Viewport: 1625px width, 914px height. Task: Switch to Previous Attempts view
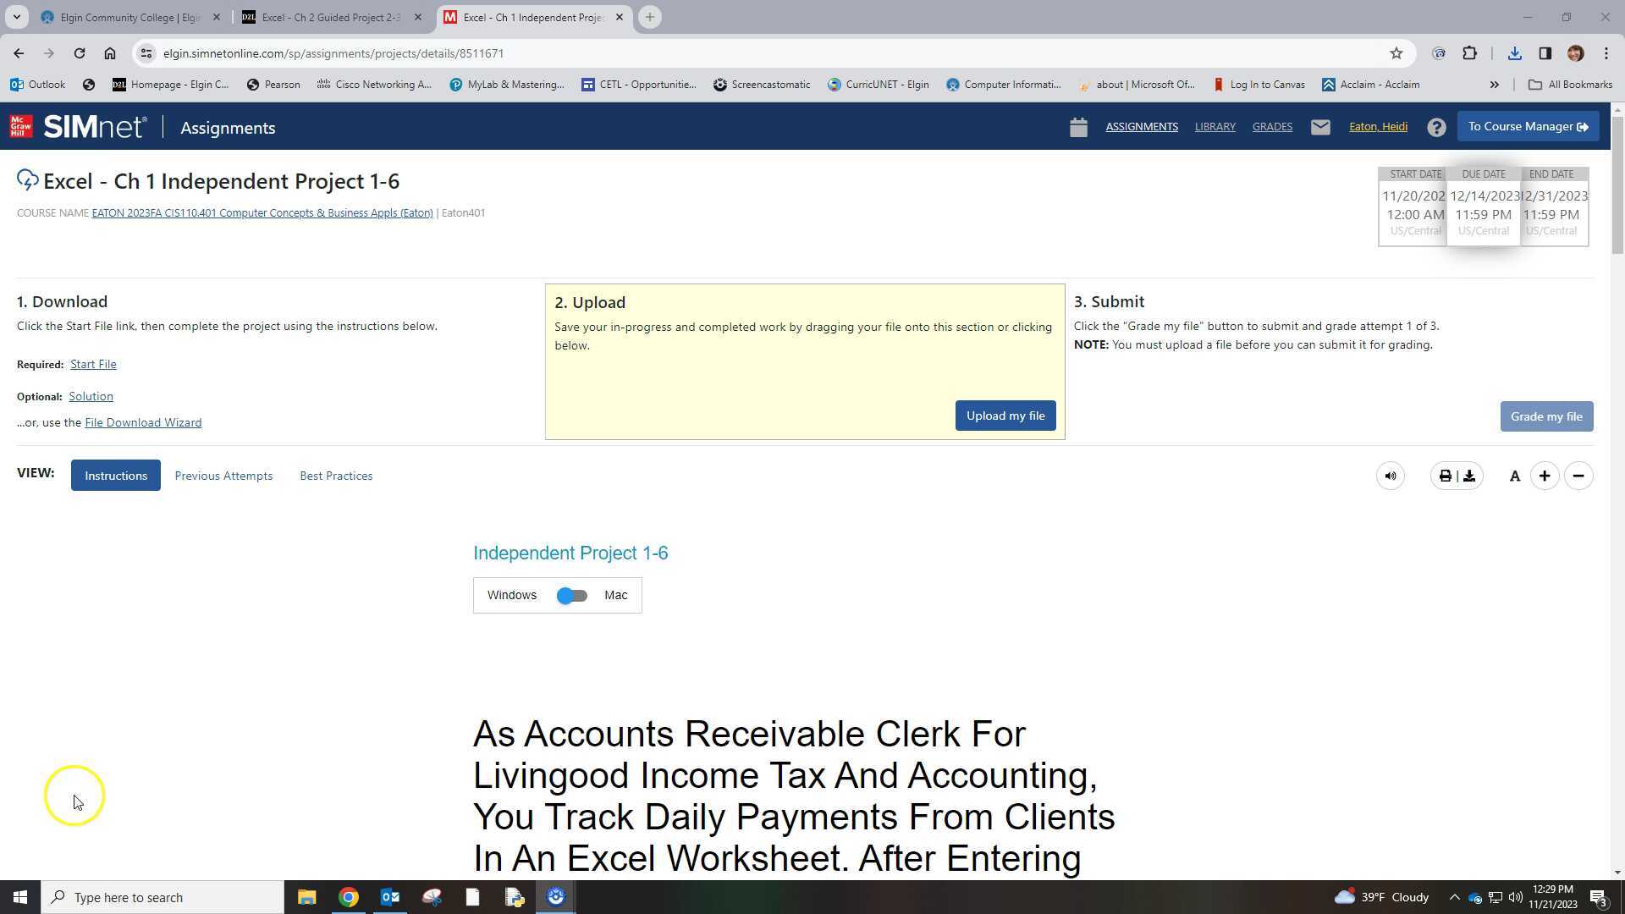tap(223, 476)
